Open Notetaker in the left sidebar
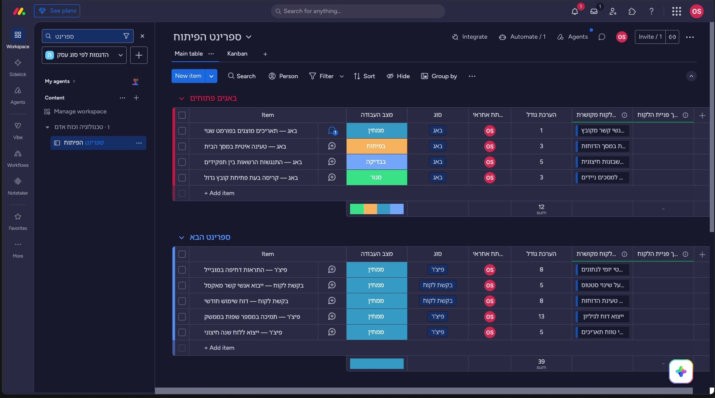The height and width of the screenshot is (398, 715). [18, 186]
